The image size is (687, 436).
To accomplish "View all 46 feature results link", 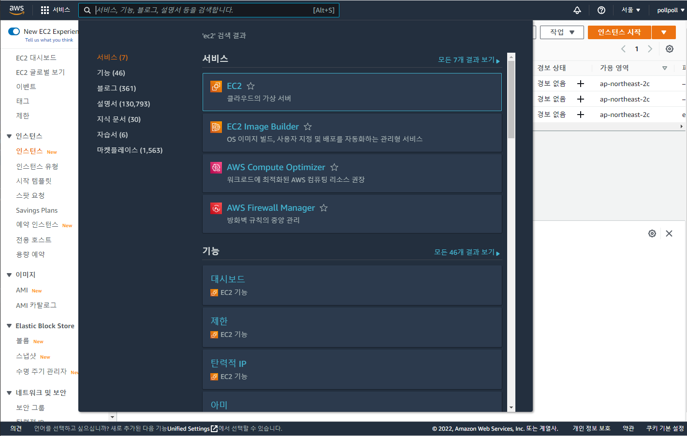I will [467, 252].
